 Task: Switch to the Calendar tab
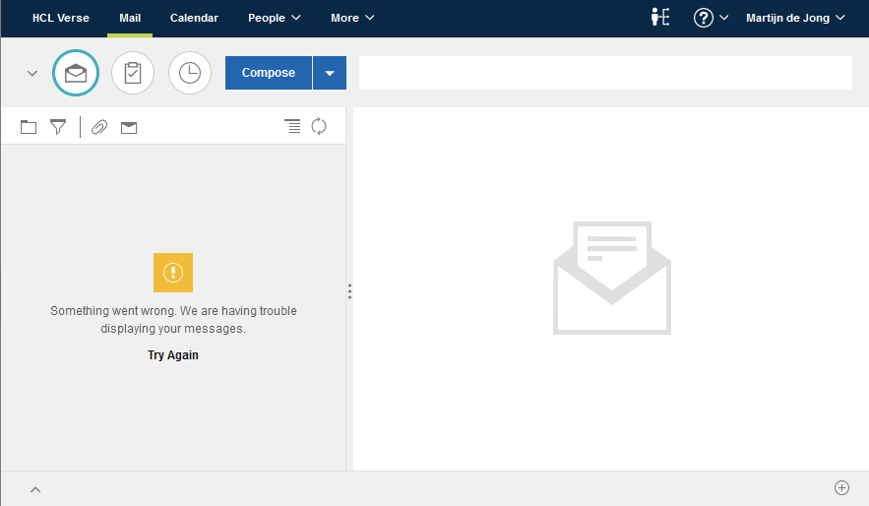pos(194,18)
